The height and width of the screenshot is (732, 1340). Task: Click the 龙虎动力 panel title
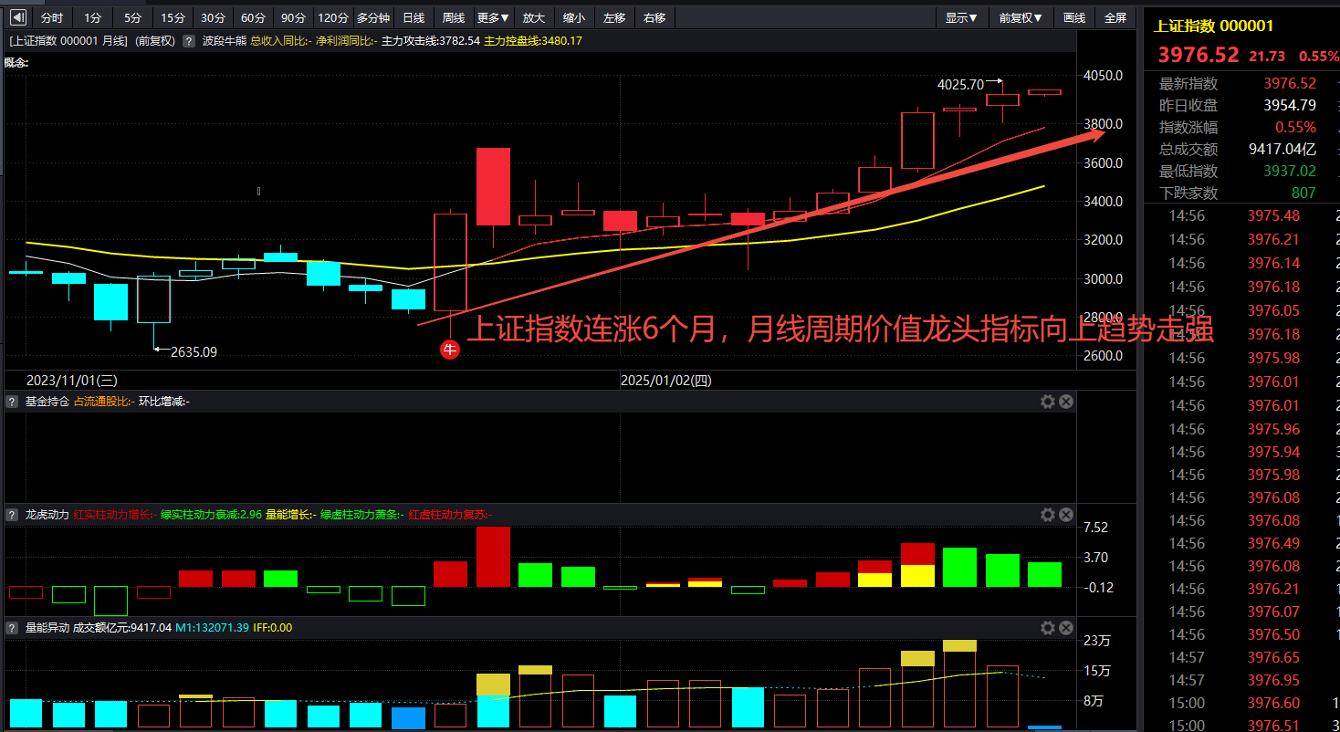(x=47, y=515)
